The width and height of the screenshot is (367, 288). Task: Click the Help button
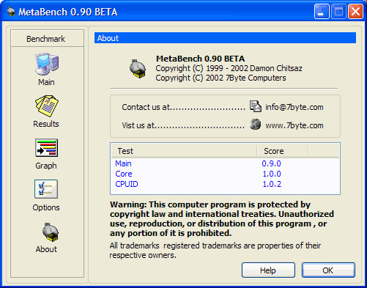click(x=268, y=270)
